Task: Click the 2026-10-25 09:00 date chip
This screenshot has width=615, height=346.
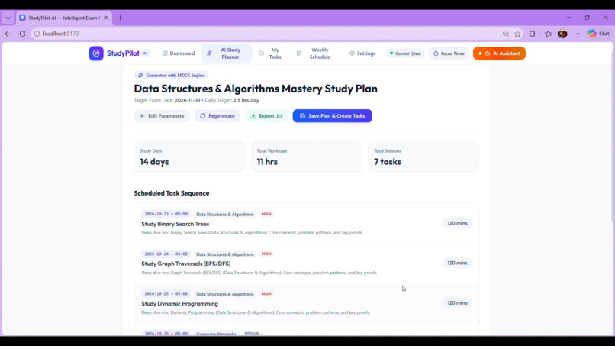Action: click(166, 294)
